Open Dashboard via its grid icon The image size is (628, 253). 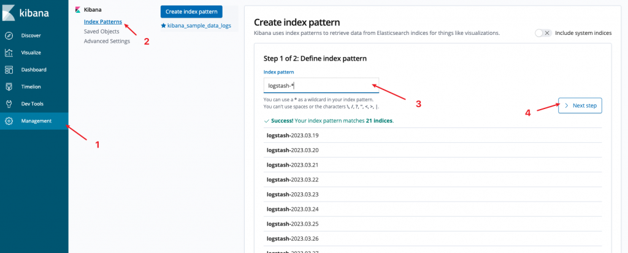(9, 70)
